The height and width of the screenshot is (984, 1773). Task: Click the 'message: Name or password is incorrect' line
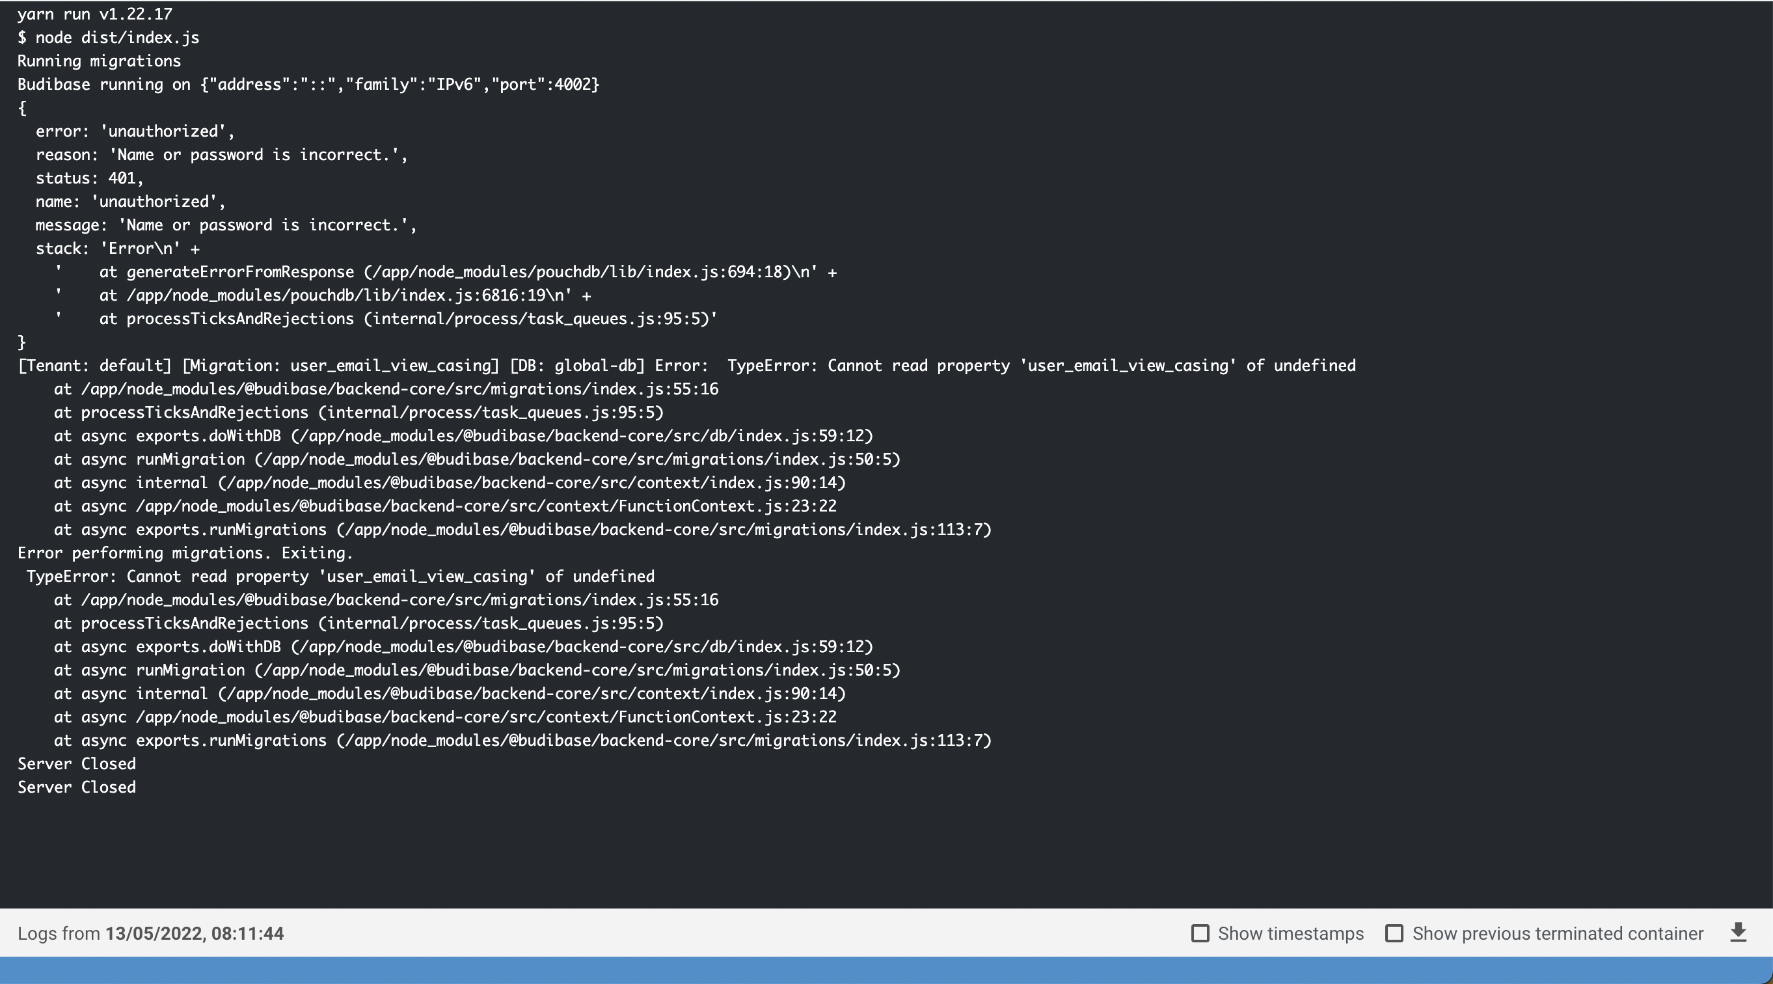(226, 225)
